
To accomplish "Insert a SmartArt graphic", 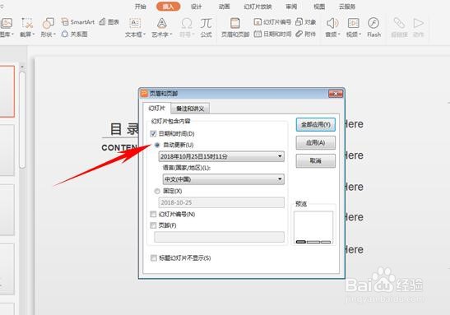I will click(x=78, y=22).
